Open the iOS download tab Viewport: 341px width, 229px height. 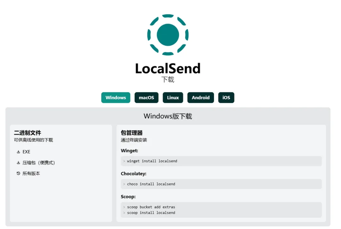(x=226, y=97)
